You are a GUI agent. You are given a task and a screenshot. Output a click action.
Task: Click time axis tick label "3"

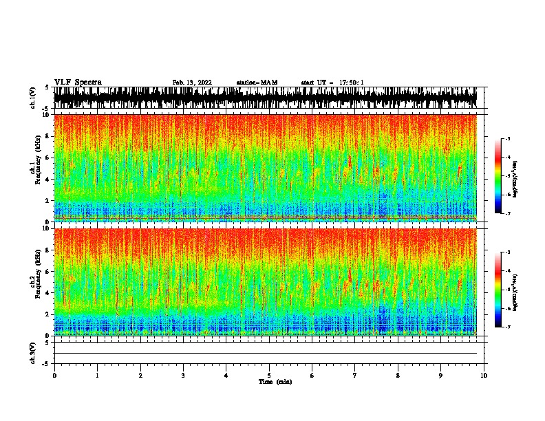point(183,376)
